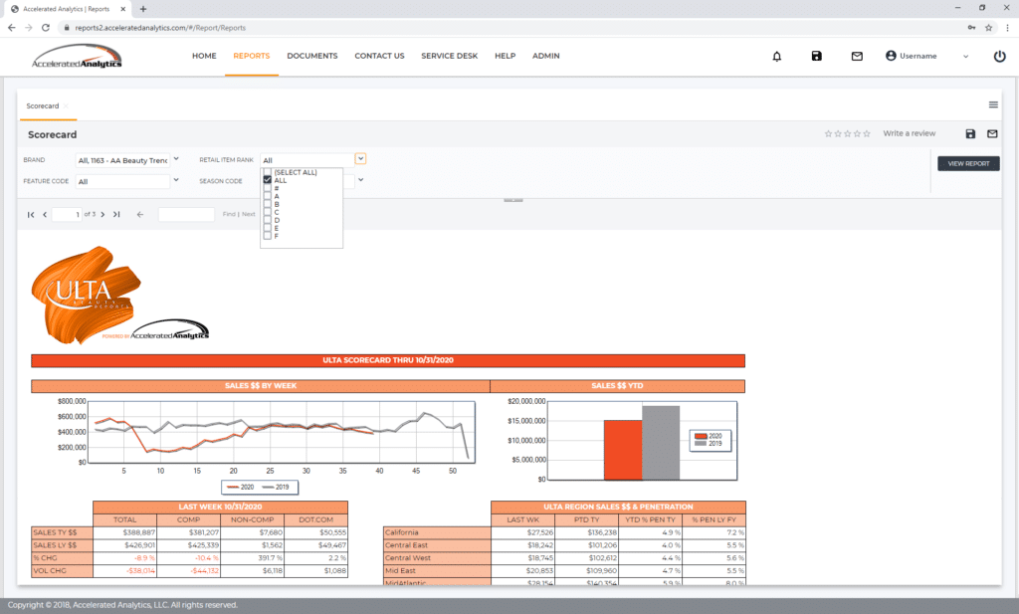The image size is (1019, 614).
Task: Switch to the REPORTS menu item
Action: pos(251,56)
